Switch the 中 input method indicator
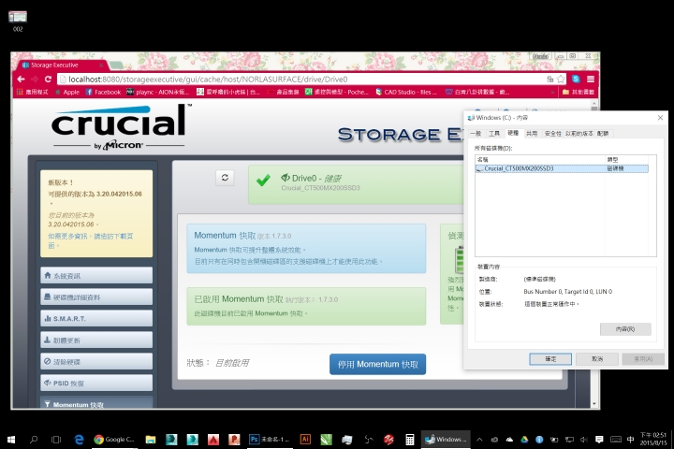This screenshot has height=449, width=674. coord(630,439)
